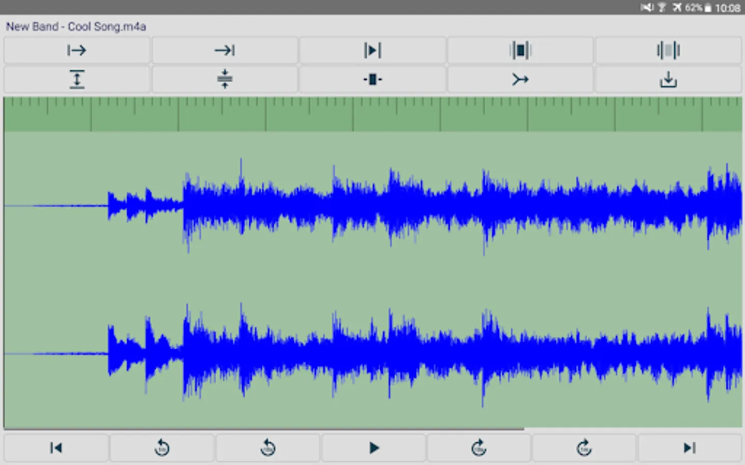Tap the rewind button beside skip-to-start
The image size is (745, 465).
(162, 447)
